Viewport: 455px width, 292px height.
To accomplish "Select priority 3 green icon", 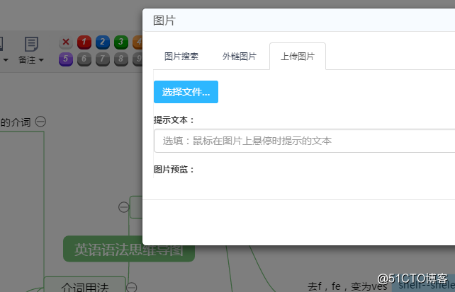I will click(x=121, y=42).
